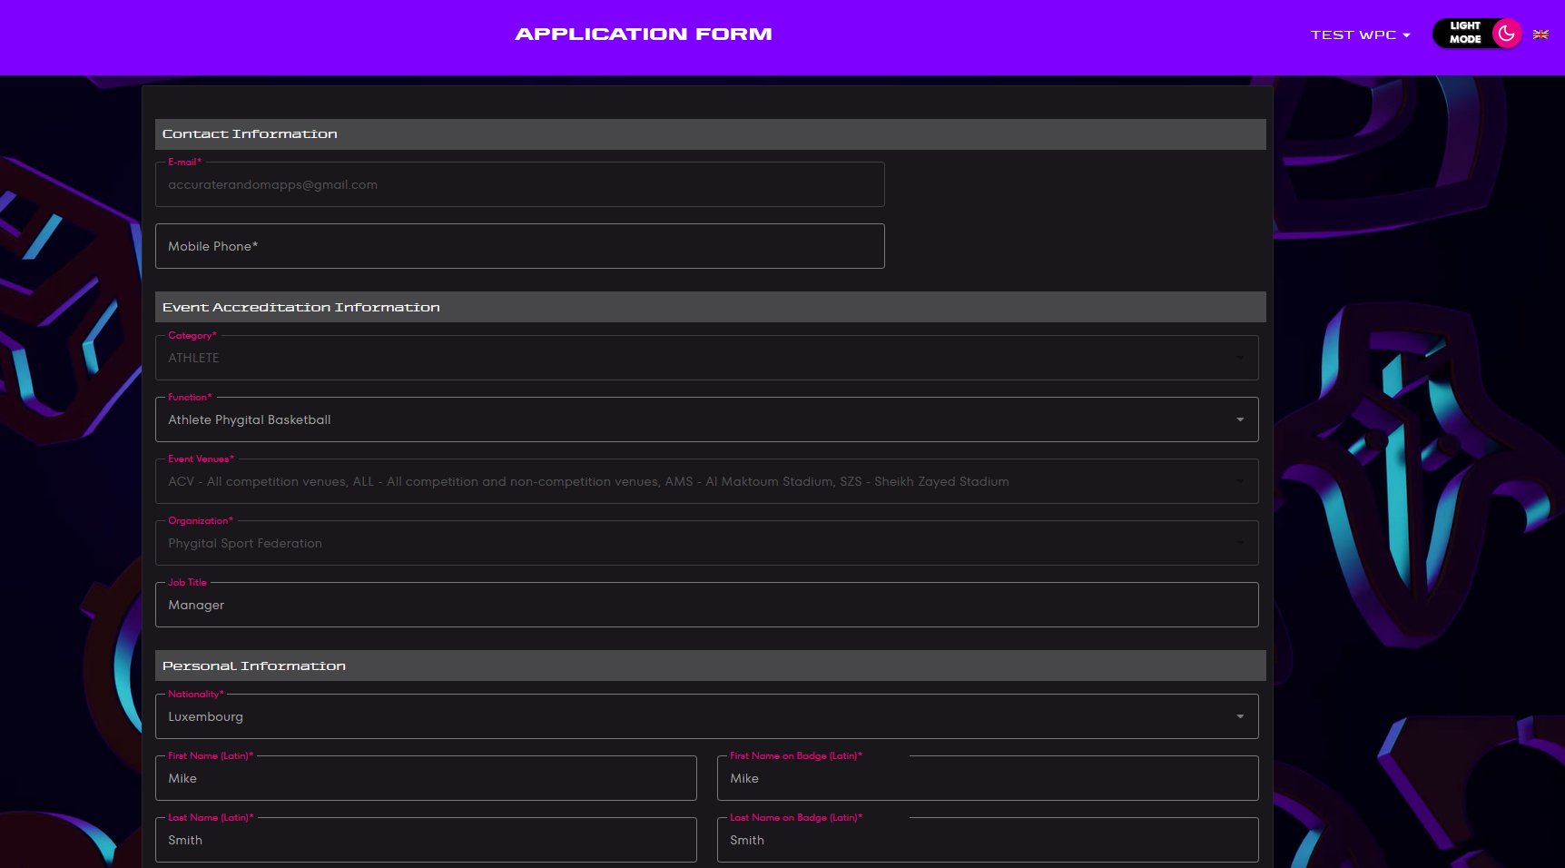
Task: Click the E-mail input field
Action: [520, 184]
